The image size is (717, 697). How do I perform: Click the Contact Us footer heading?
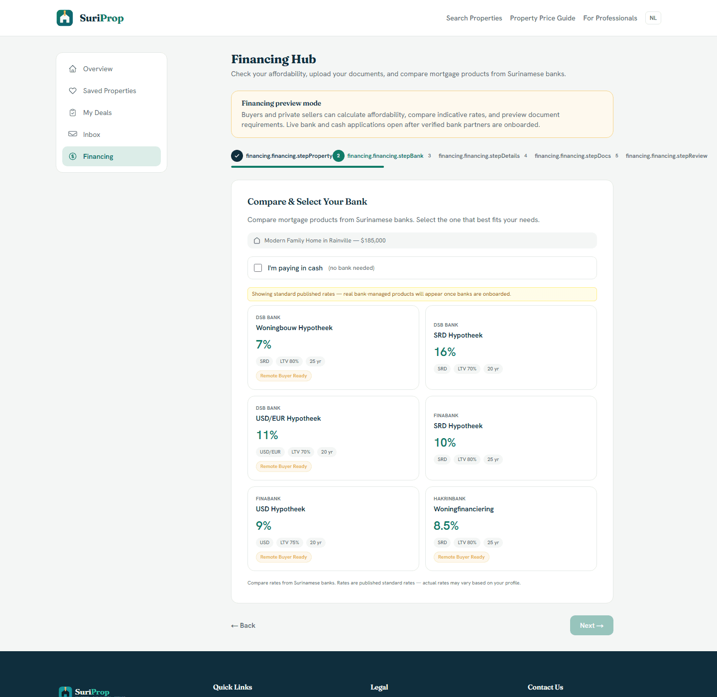pos(545,687)
